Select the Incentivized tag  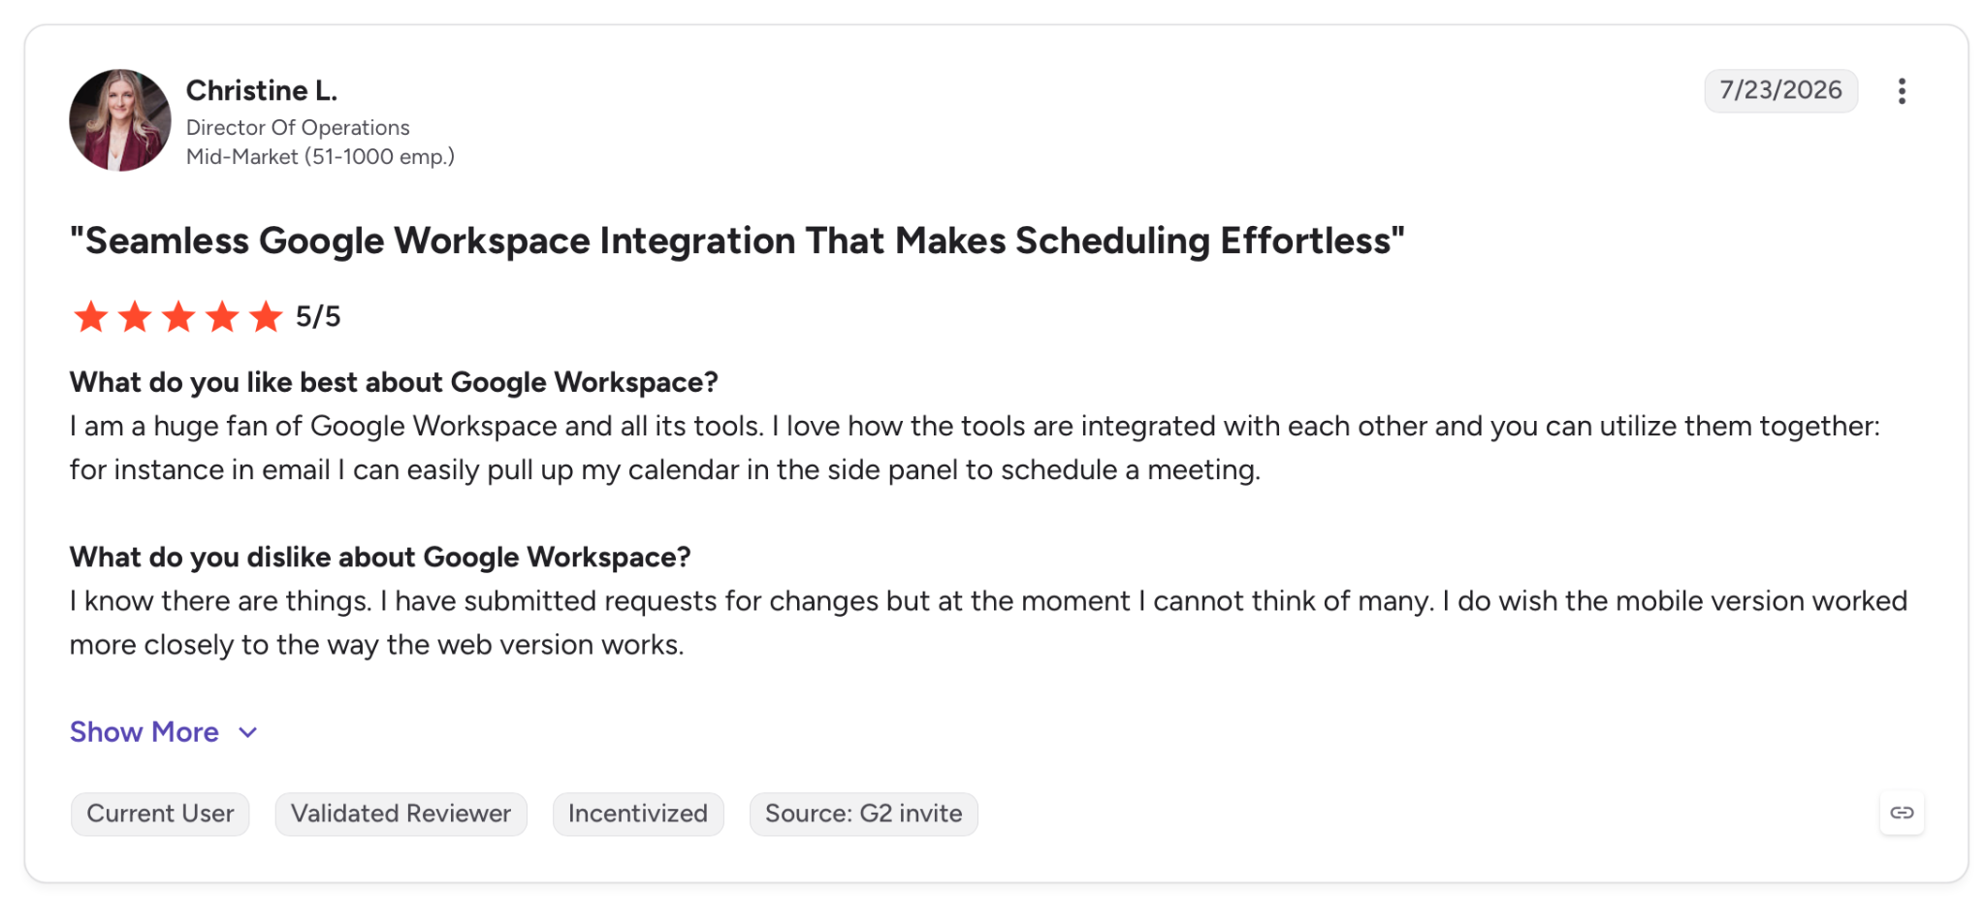point(638,814)
